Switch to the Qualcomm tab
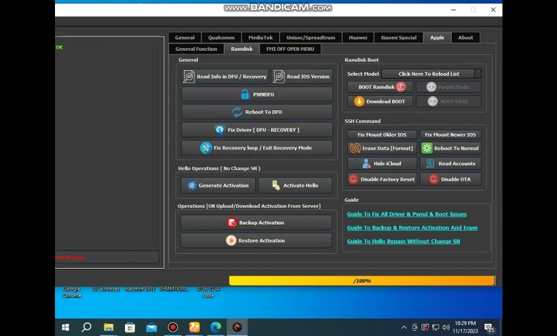 click(x=221, y=38)
